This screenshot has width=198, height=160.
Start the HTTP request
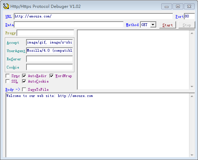167,25
